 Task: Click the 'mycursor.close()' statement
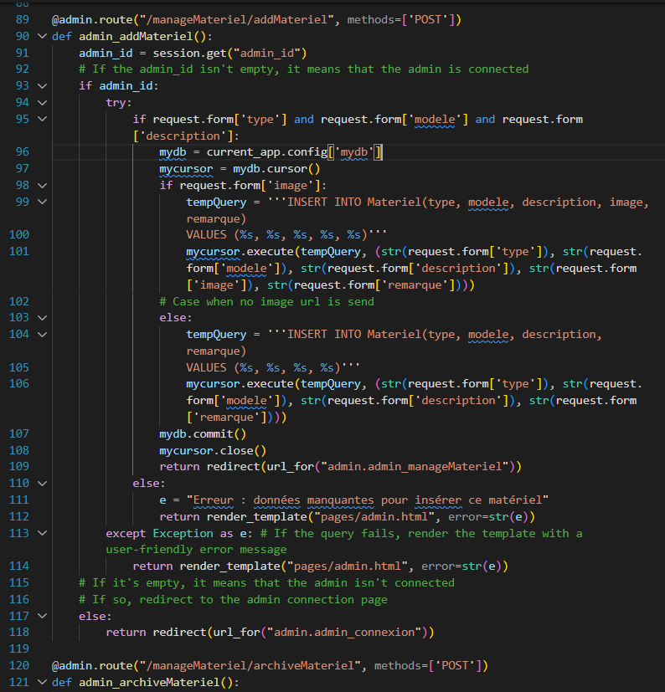(x=213, y=450)
